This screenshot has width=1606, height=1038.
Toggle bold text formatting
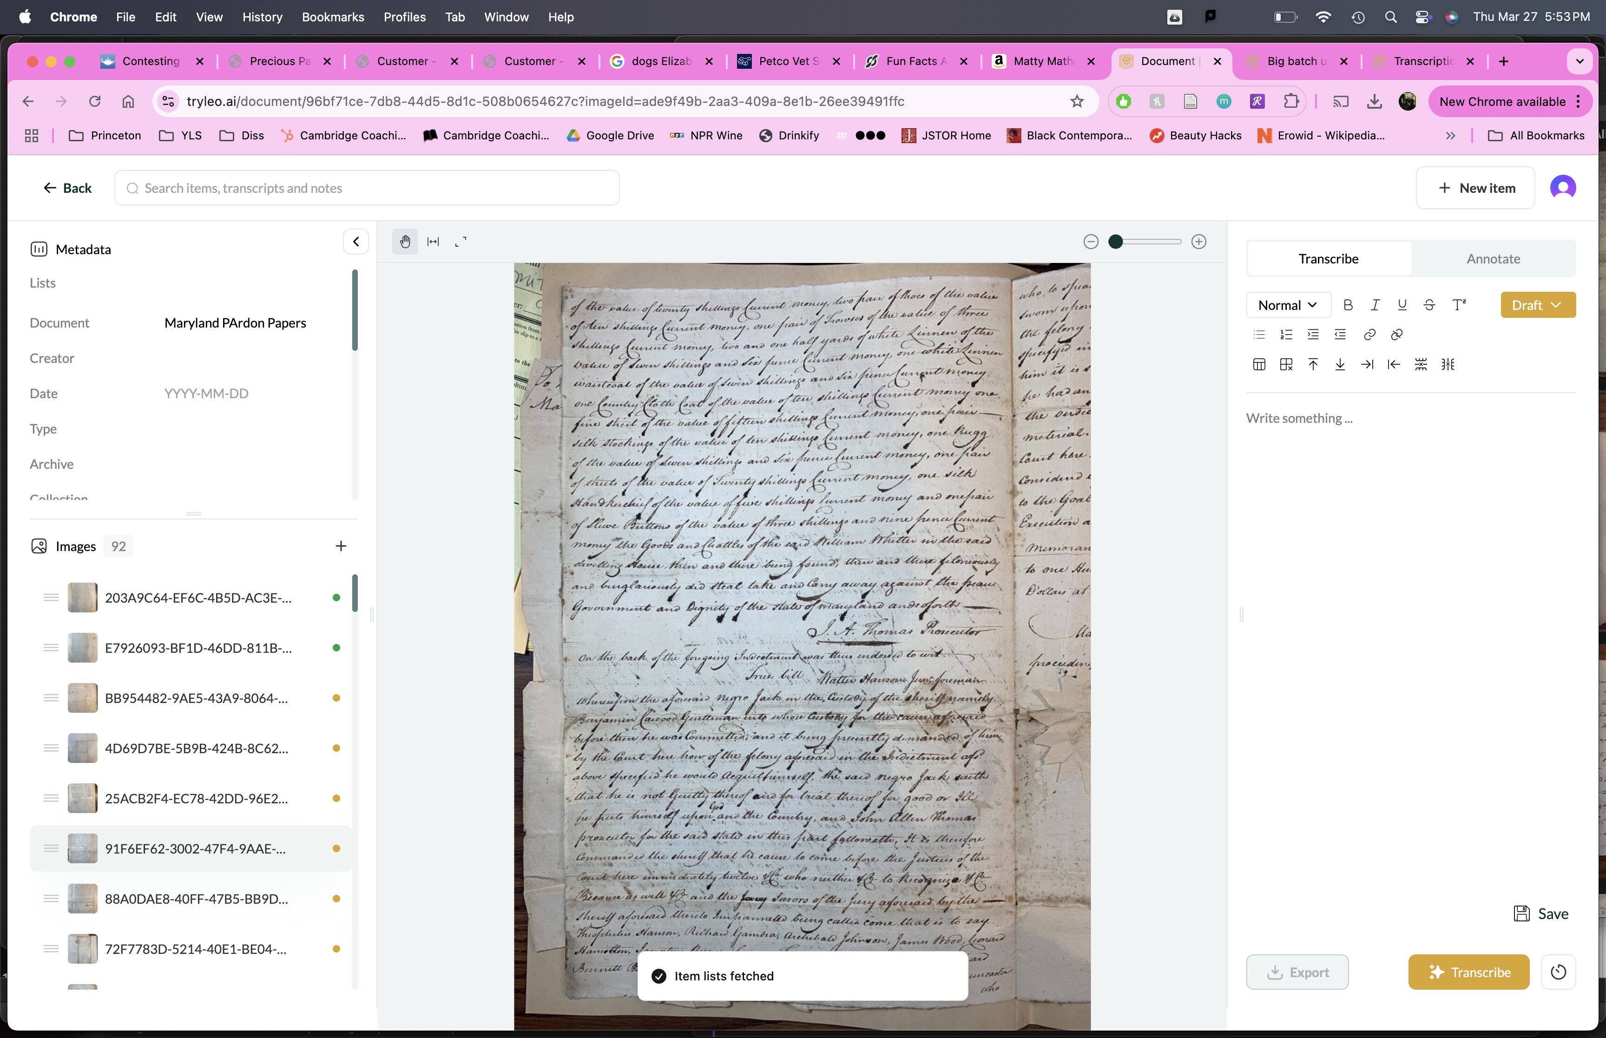point(1348,305)
